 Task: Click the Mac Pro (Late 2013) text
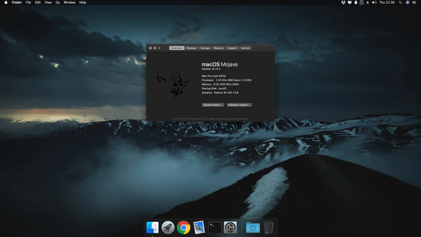(214, 76)
